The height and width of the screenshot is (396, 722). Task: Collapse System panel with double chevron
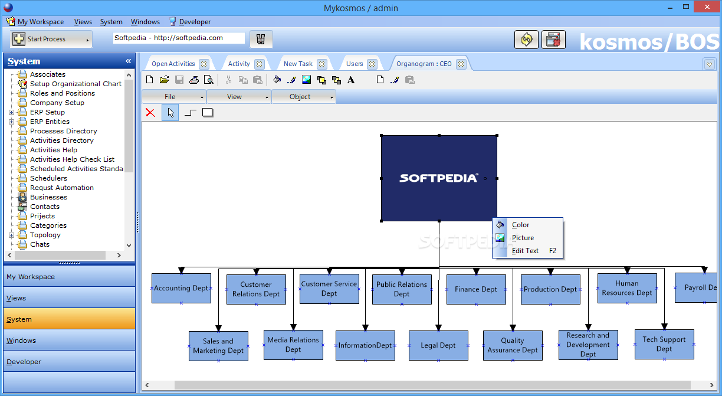129,61
